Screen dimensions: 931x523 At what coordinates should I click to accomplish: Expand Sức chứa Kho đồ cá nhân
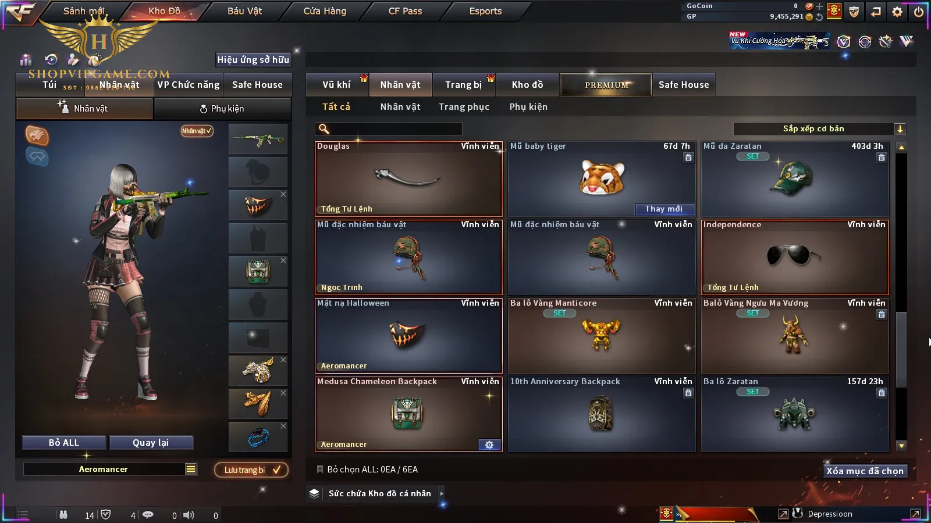pyautogui.click(x=442, y=493)
